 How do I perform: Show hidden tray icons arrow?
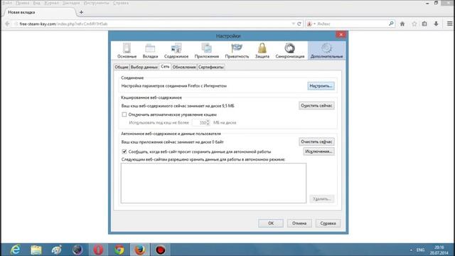point(411,250)
